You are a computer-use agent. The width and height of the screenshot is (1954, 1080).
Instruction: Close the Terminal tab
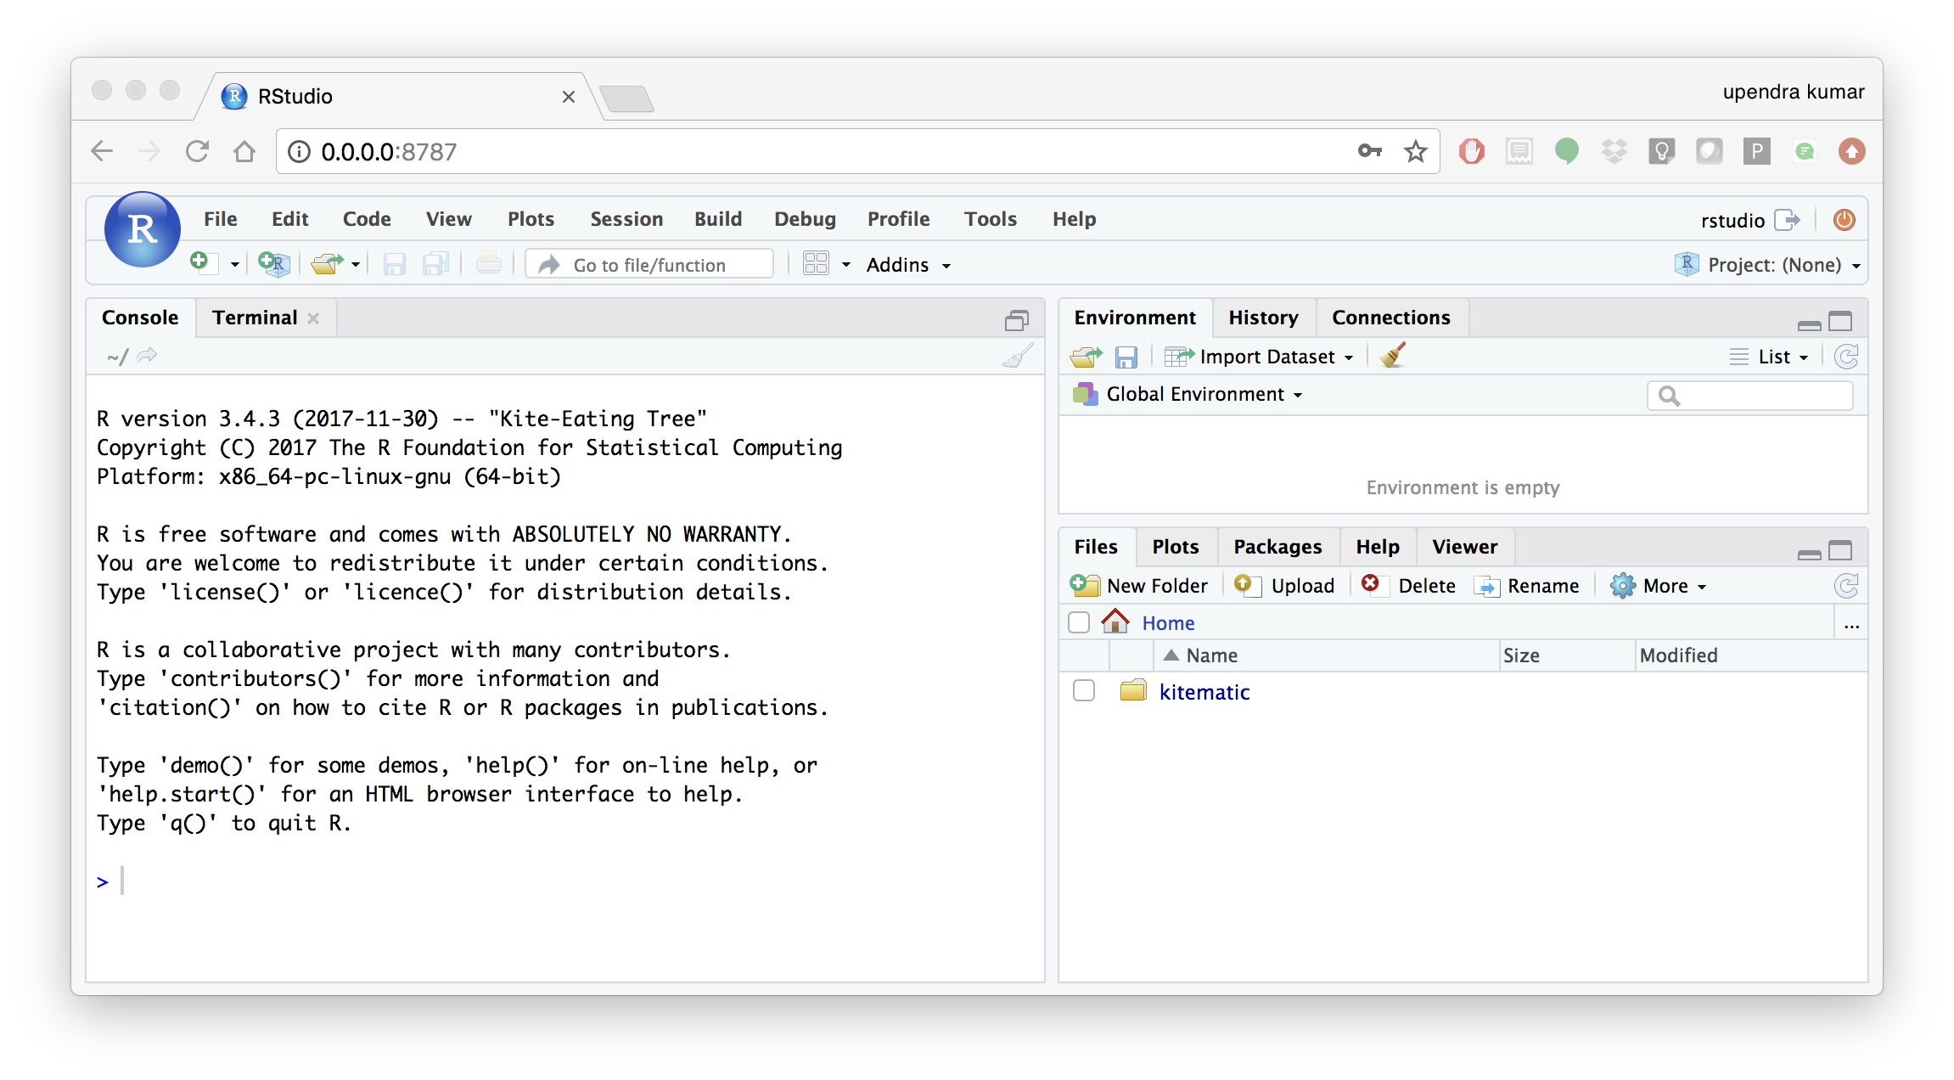(x=313, y=318)
